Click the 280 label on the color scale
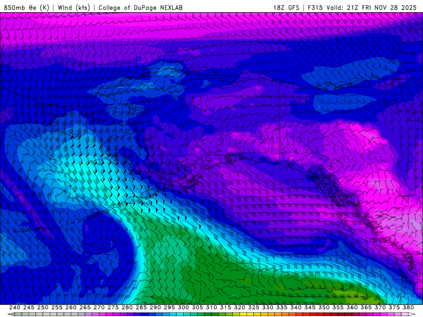The width and height of the screenshot is (423, 317). tap(127, 307)
